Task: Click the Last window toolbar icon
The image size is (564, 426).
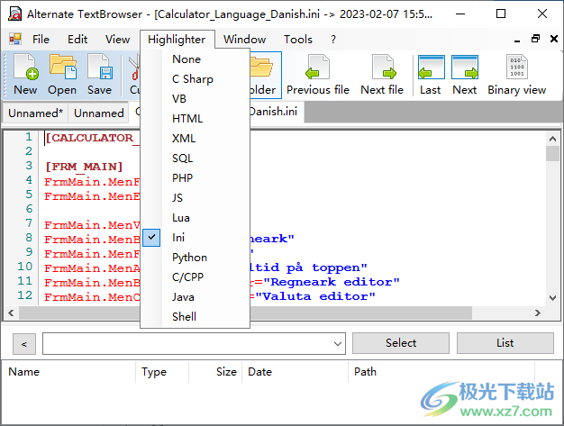Action: pyautogui.click(x=431, y=75)
